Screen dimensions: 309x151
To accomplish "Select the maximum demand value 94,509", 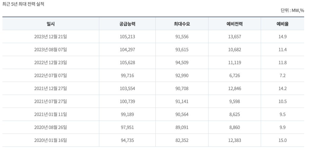I will [182, 63].
